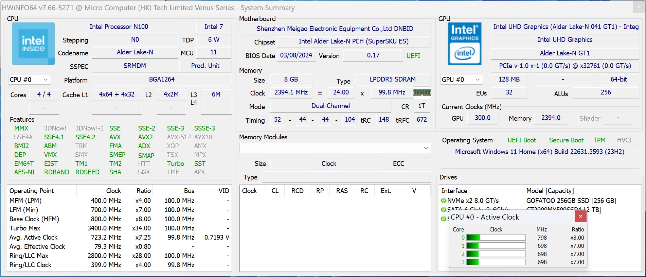Select the GOFATOO 256GB SSD drive row
The width and height of the screenshot is (646, 277).
pos(540,201)
